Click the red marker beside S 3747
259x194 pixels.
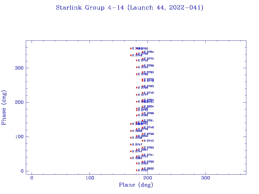pos(131,144)
